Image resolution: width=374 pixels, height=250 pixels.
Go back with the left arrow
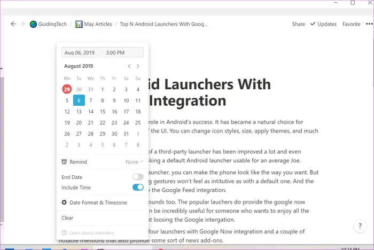click(x=13, y=24)
